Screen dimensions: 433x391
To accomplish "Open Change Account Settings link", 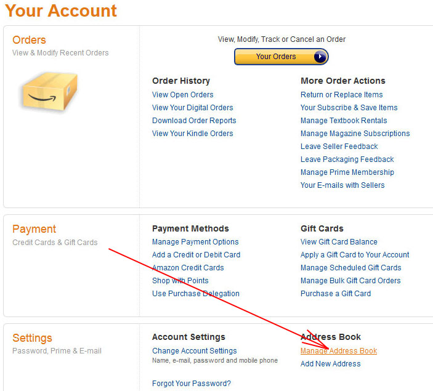I will pos(194,351).
